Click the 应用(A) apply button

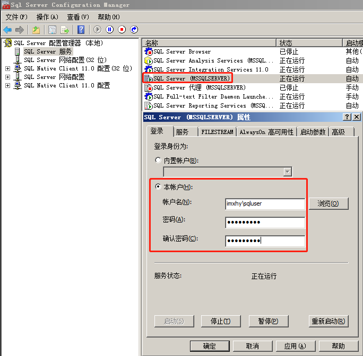coord(296,346)
